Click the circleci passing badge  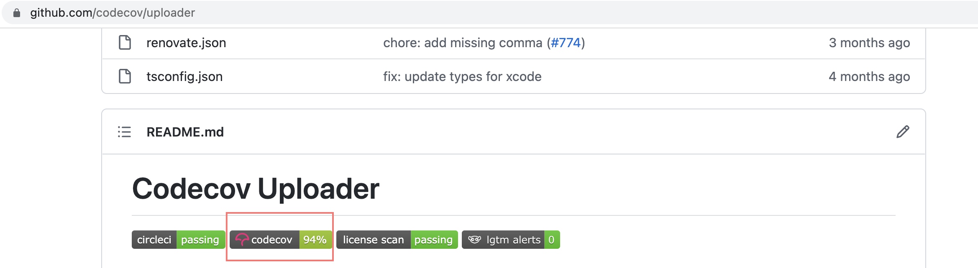point(179,240)
